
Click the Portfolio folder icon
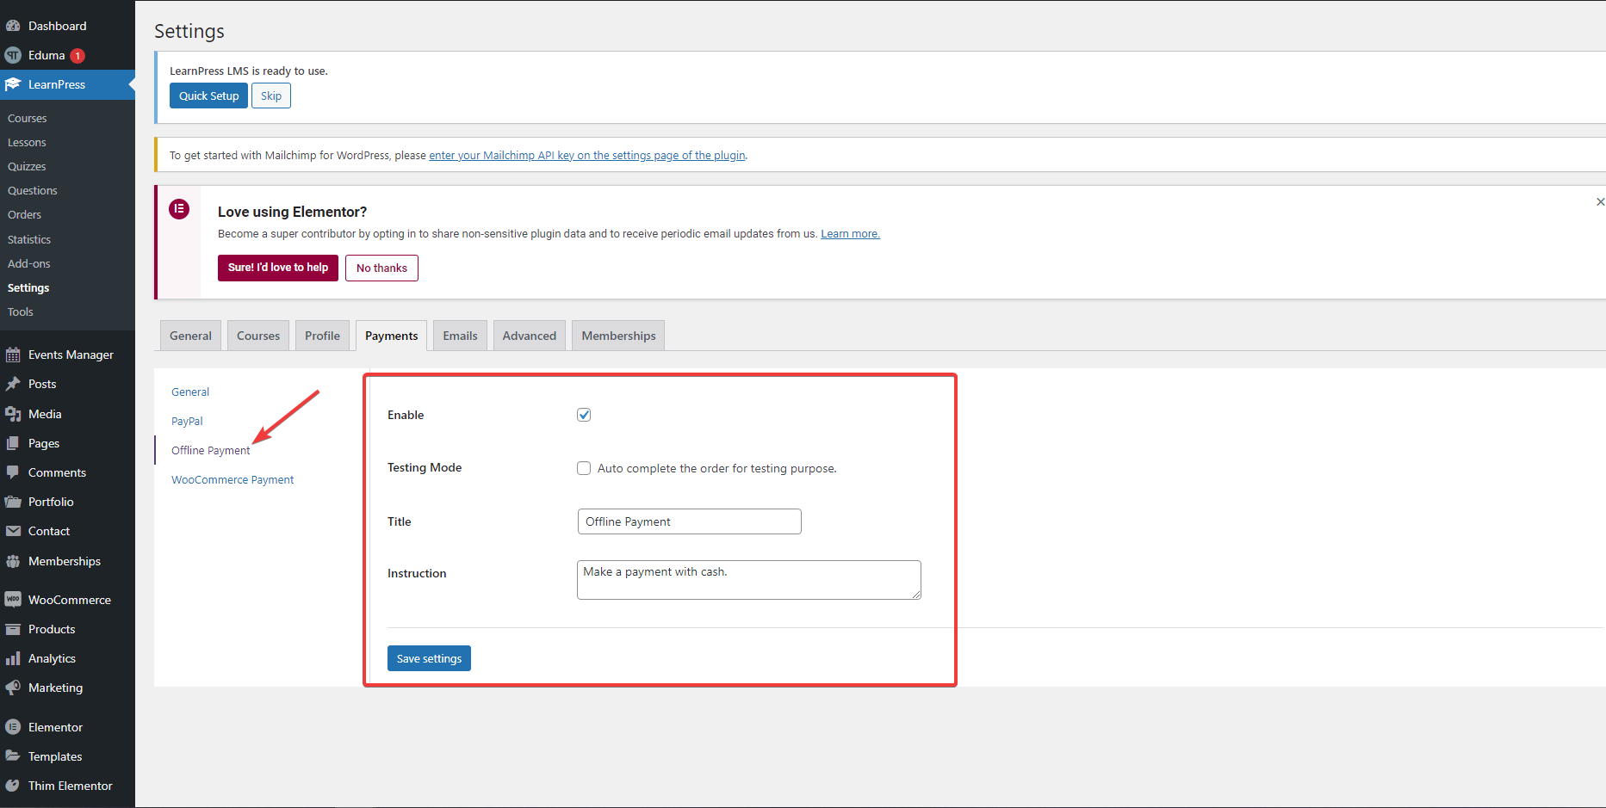[13, 502]
